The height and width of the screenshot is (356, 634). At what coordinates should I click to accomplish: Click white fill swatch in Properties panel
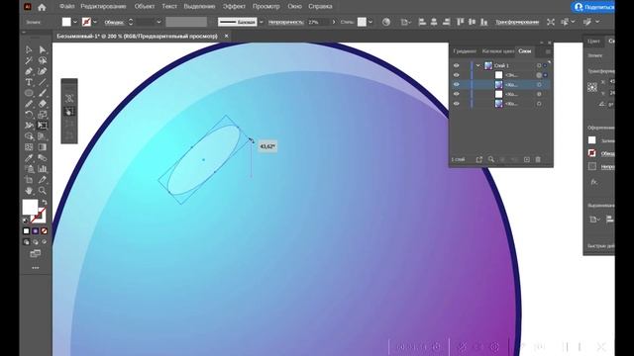click(592, 140)
